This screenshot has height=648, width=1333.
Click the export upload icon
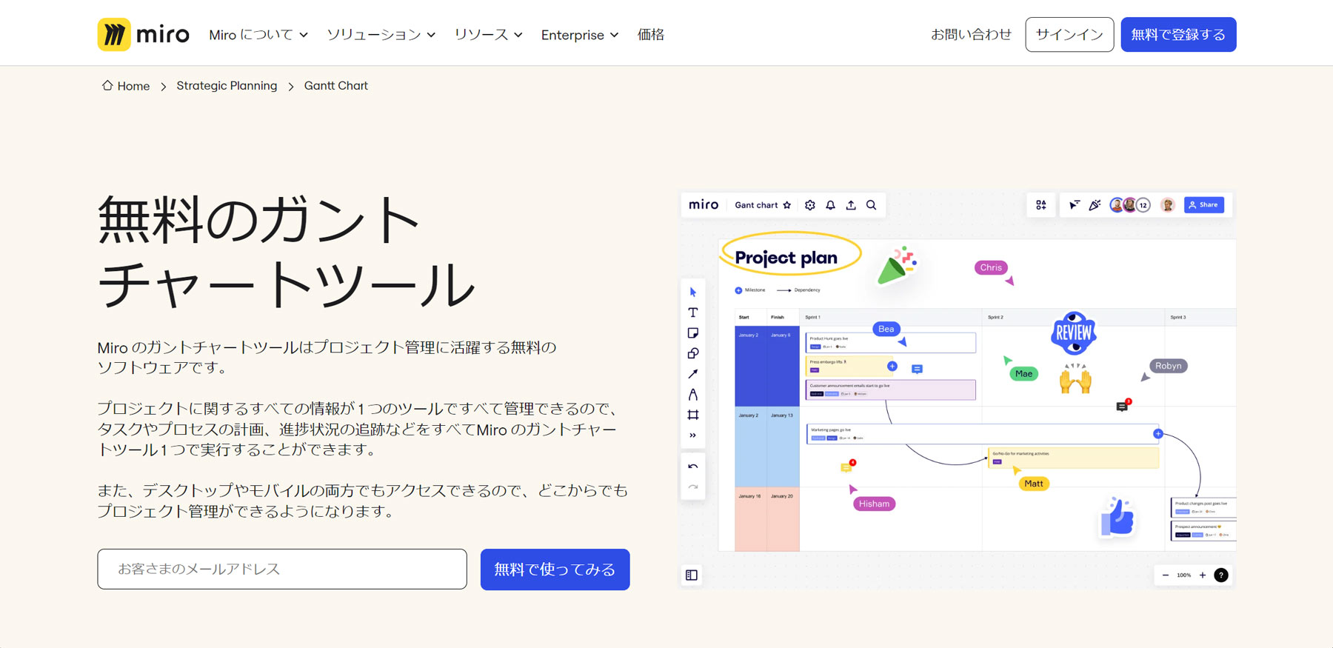pyautogui.click(x=851, y=205)
